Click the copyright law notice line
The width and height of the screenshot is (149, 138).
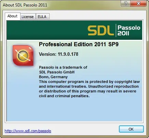pyautogui.click(x=89, y=82)
